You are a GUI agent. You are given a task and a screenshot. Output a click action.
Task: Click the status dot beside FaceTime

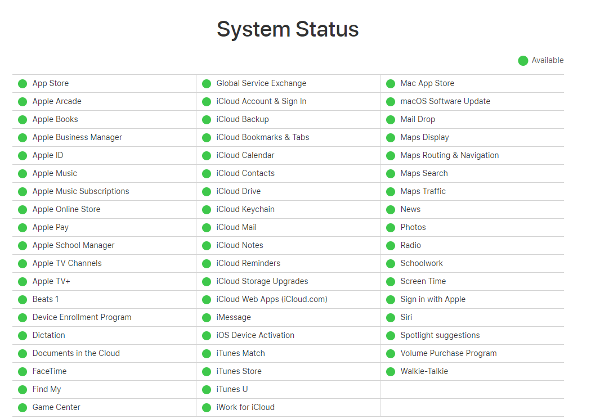click(23, 372)
